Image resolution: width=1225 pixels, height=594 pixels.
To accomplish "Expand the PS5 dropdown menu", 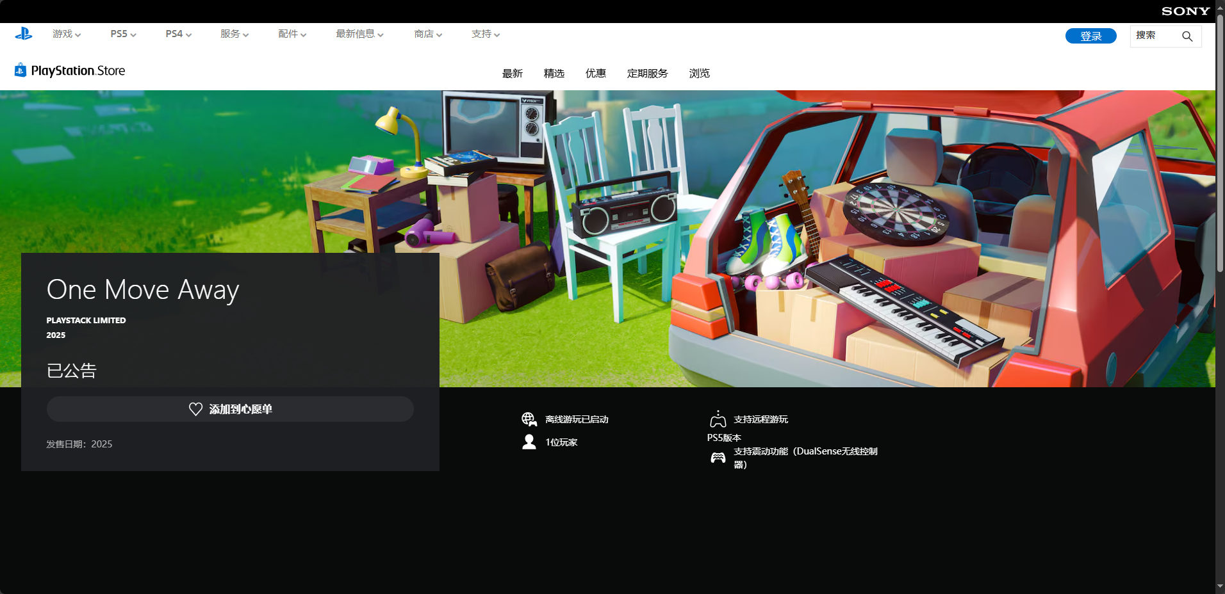I will pos(123,34).
